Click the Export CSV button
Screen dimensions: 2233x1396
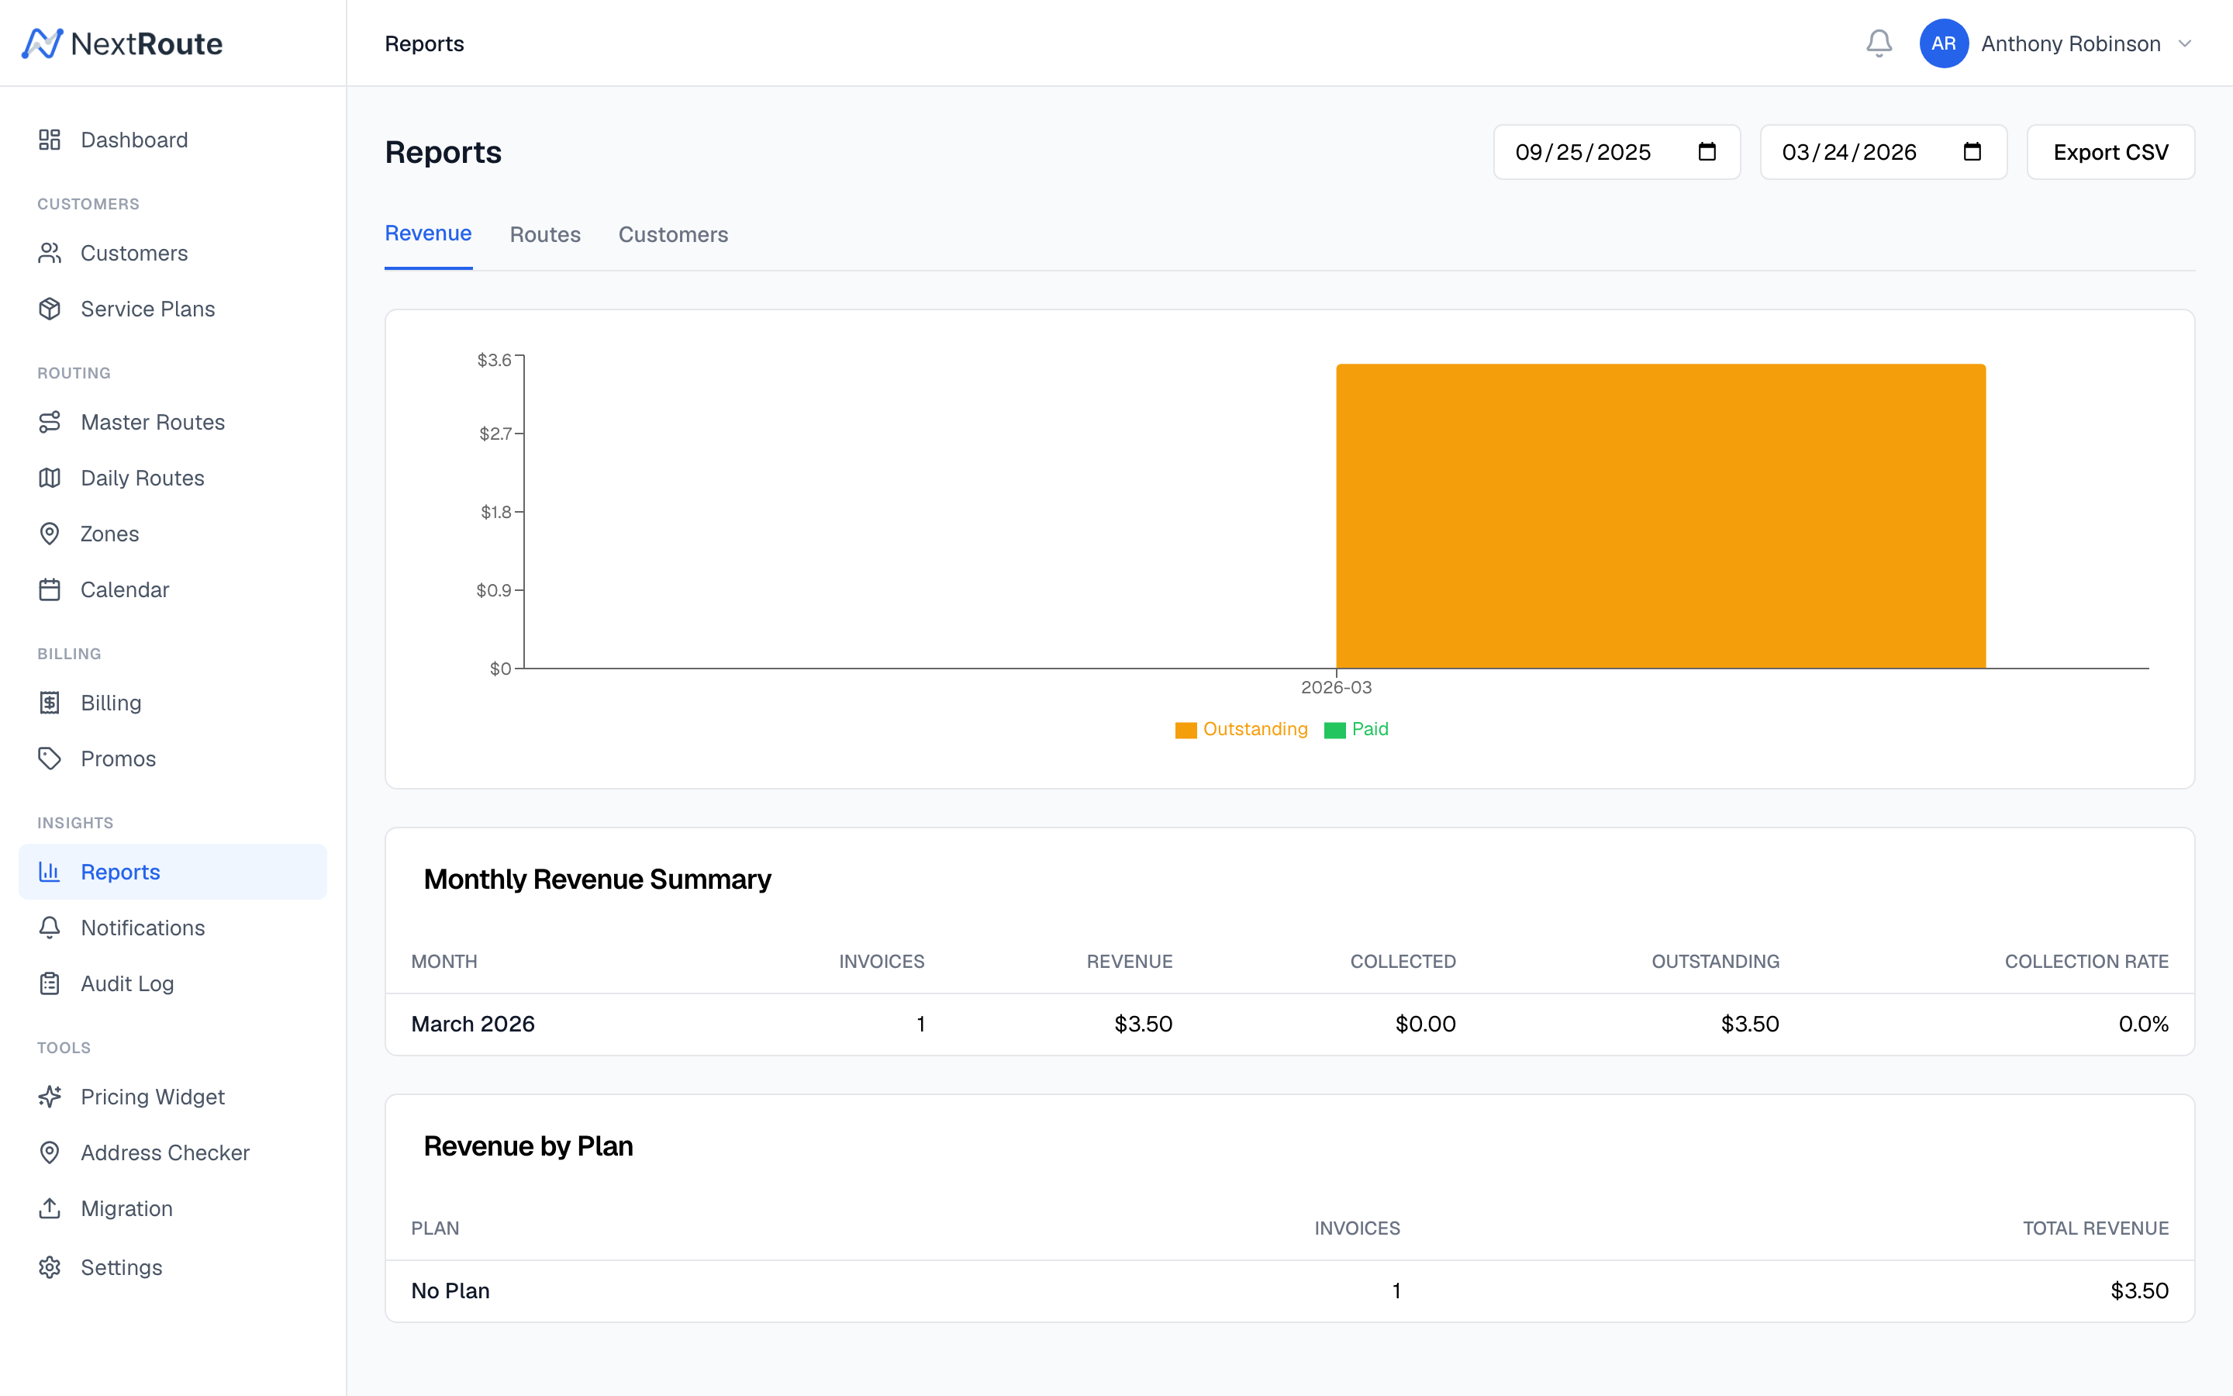pyautogui.click(x=2110, y=151)
